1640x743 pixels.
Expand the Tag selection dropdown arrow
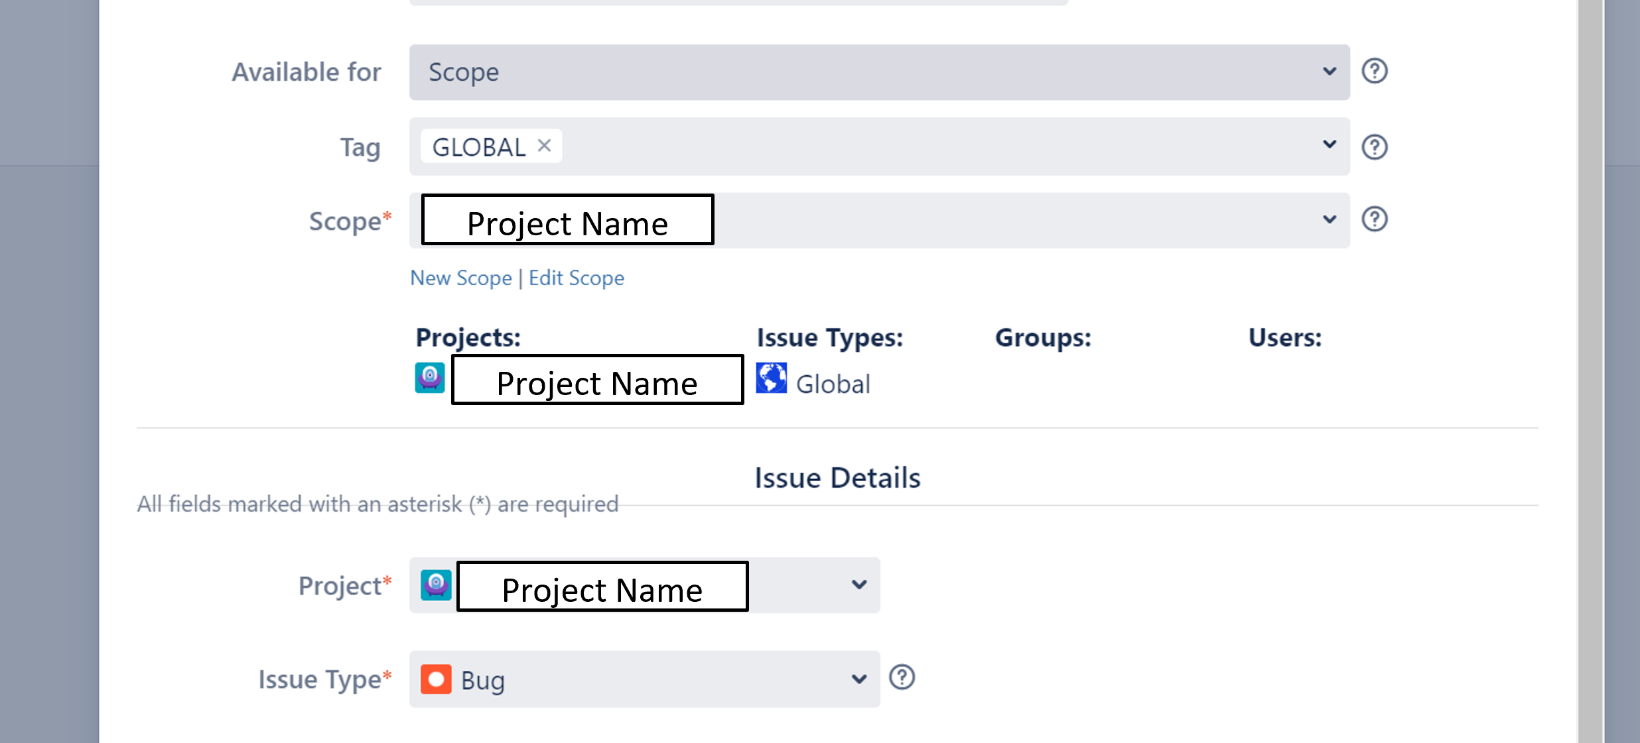(1329, 144)
